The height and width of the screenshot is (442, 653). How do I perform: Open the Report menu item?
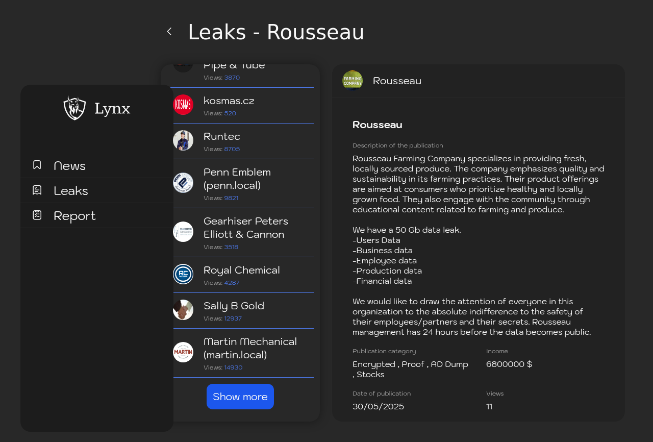(x=97, y=215)
